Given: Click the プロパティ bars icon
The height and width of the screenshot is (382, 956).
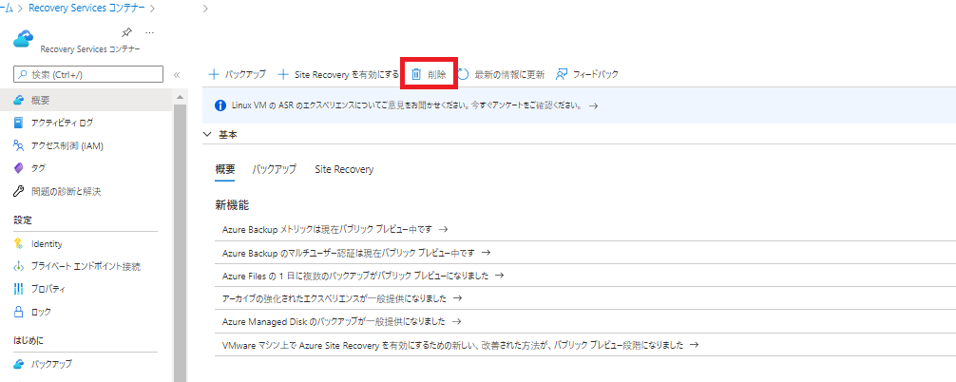Looking at the screenshot, I should pyautogui.click(x=19, y=289).
